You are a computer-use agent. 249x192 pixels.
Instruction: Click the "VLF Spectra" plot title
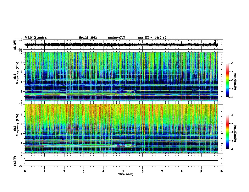(36, 38)
